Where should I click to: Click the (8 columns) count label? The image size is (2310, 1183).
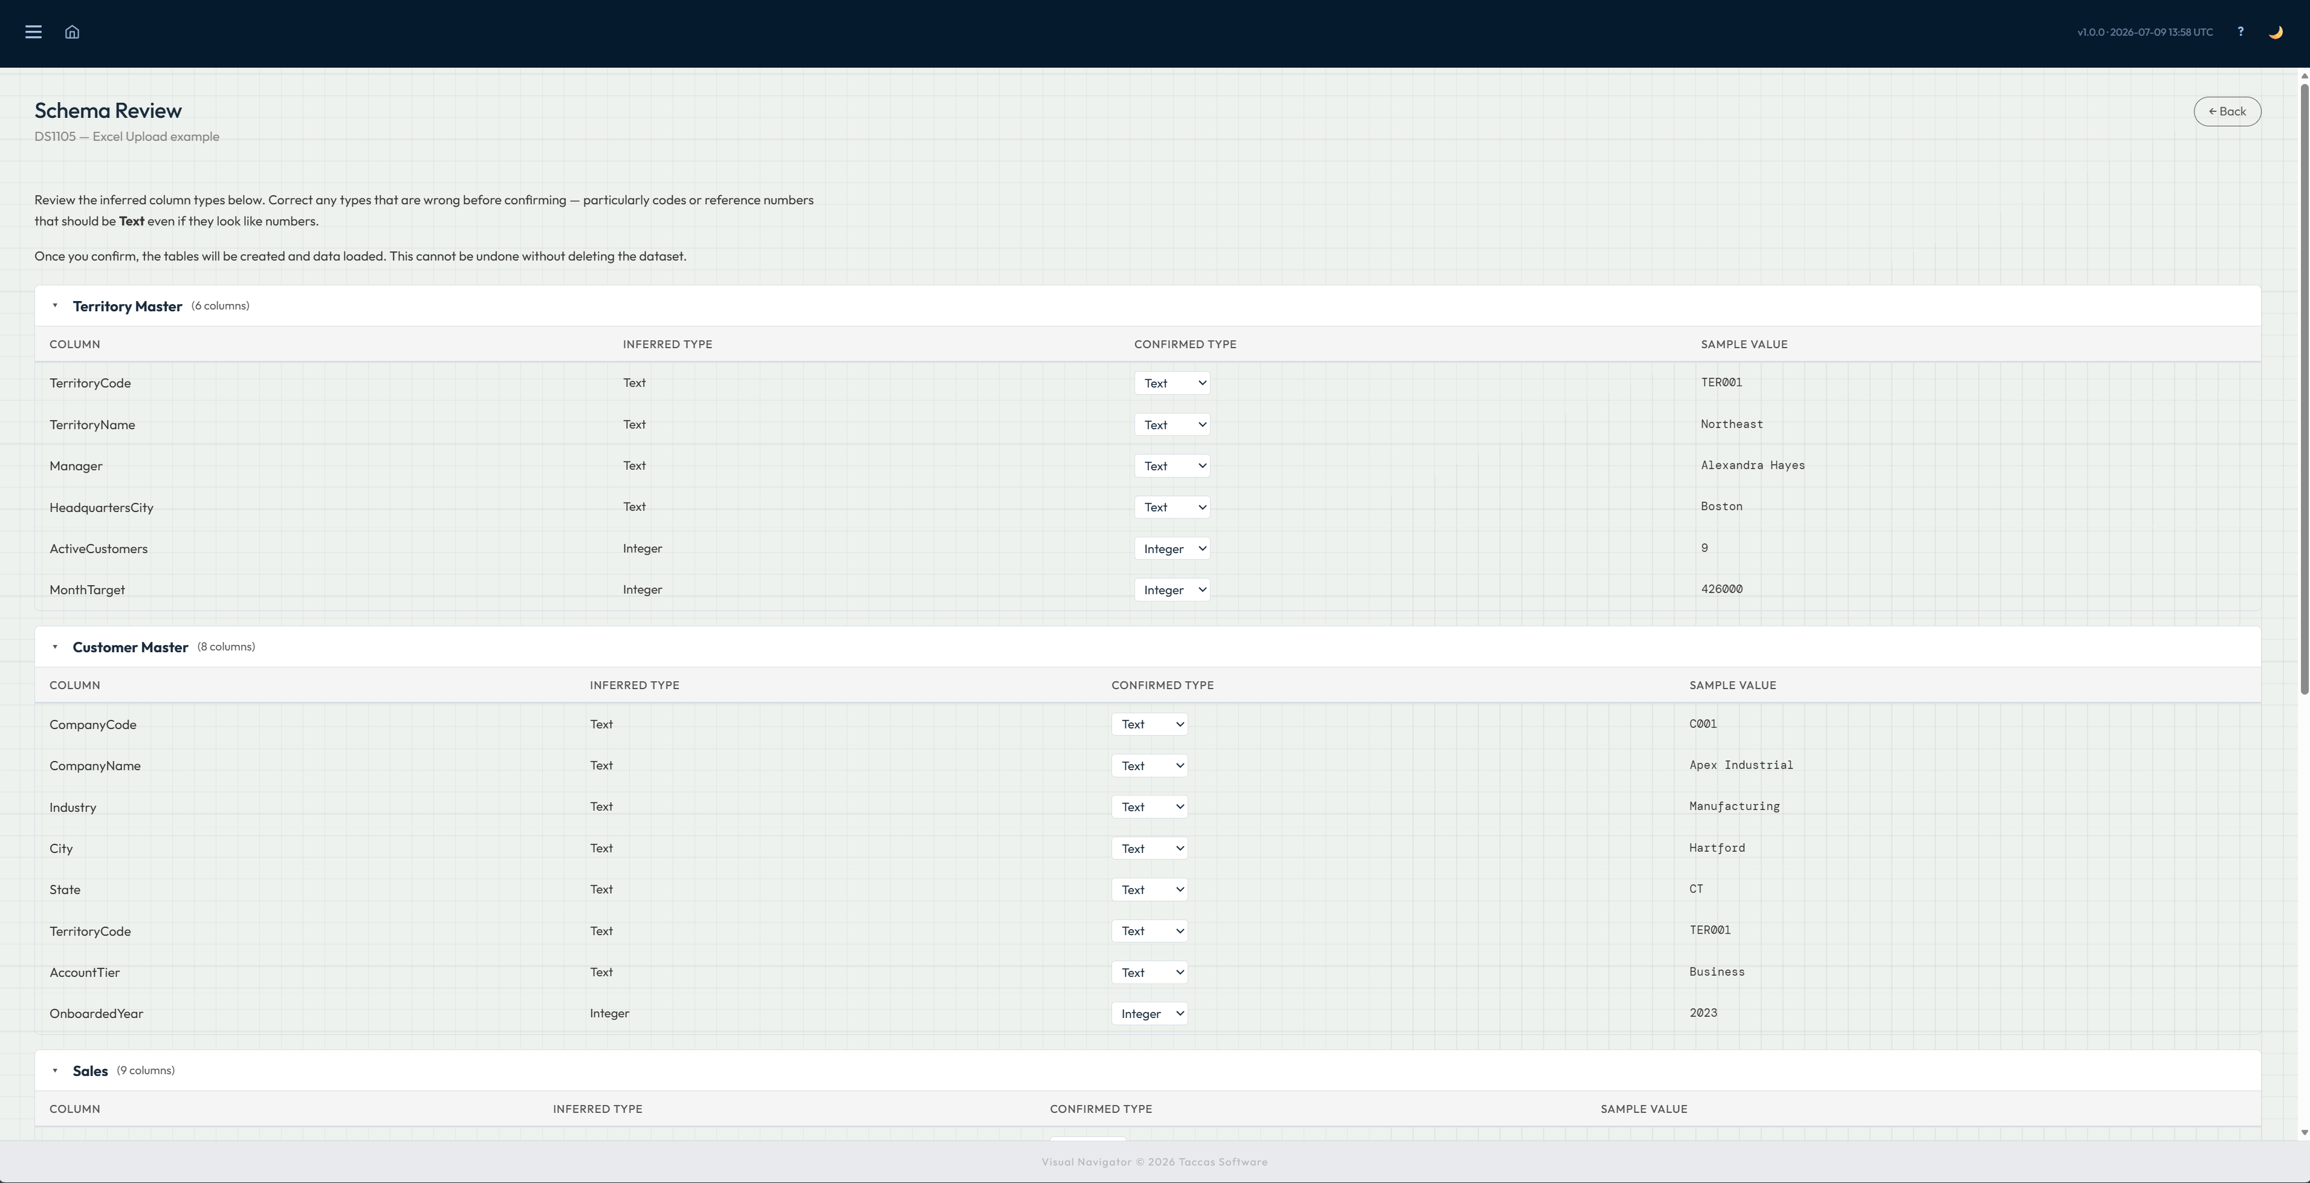point(226,647)
